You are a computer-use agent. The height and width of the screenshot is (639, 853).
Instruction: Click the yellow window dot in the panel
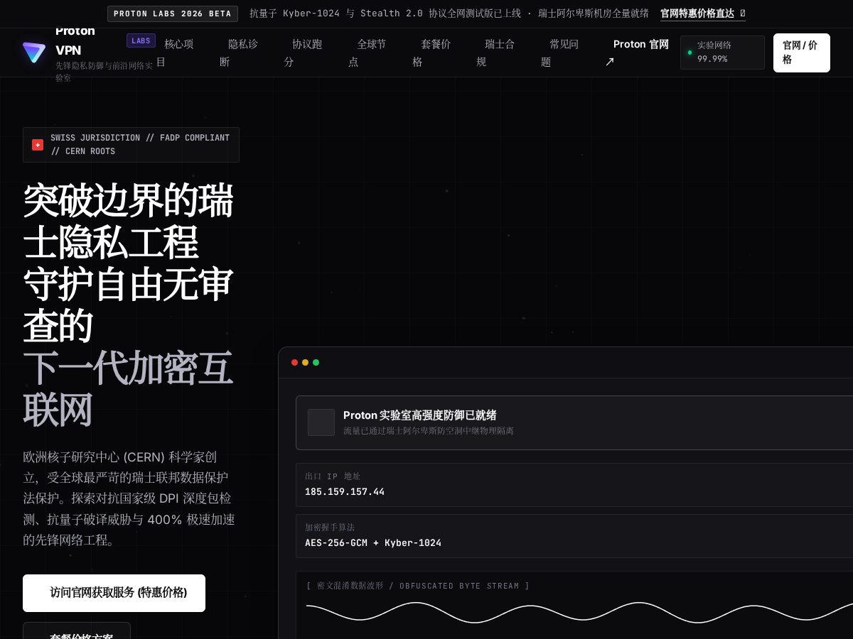(x=305, y=362)
